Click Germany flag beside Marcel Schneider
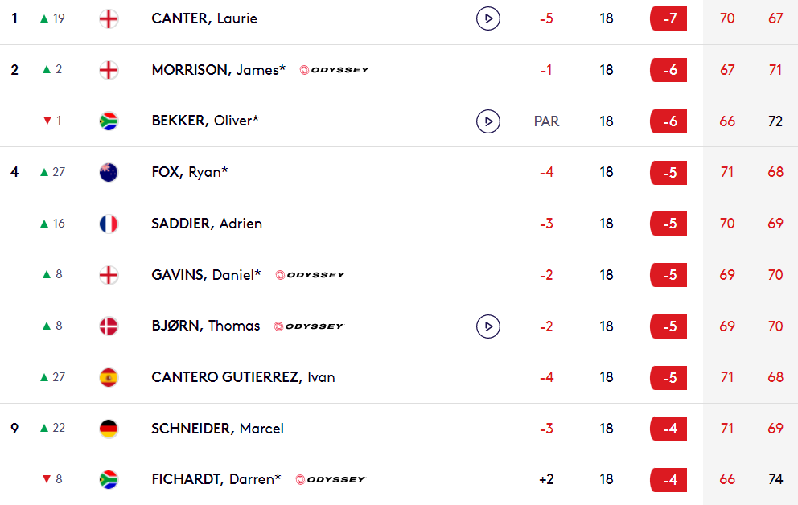Image resolution: width=798 pixels, height=505 pixels. click(109, 429)
